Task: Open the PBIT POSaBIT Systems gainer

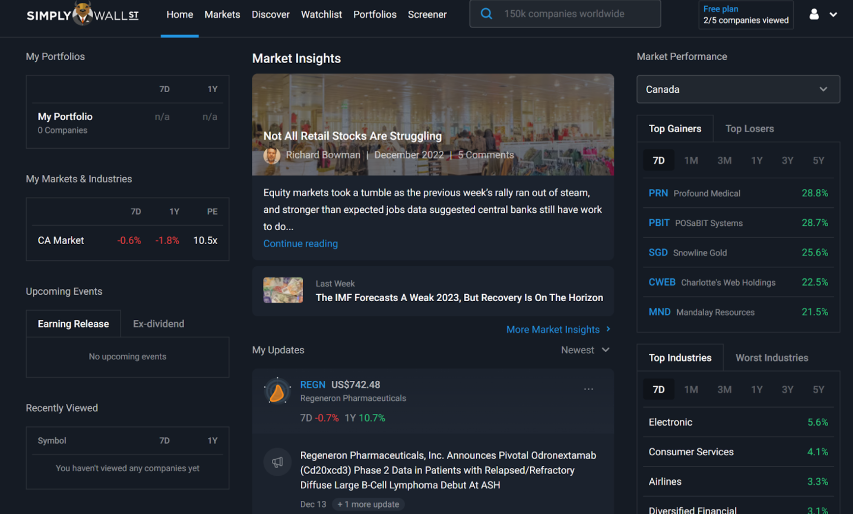Action: pyautogui.click(x=738, y=223)
